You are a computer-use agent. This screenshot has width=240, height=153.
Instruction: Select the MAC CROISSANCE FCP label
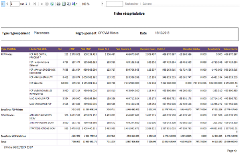point(40,104)
